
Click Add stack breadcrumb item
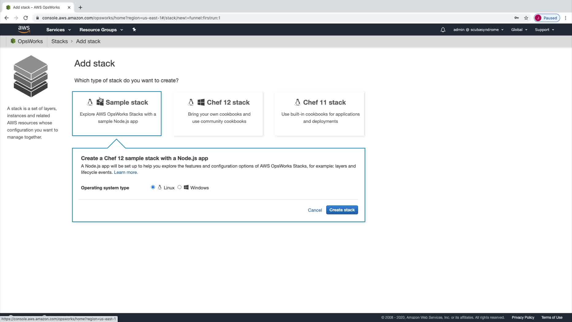(x=88, y=41)
